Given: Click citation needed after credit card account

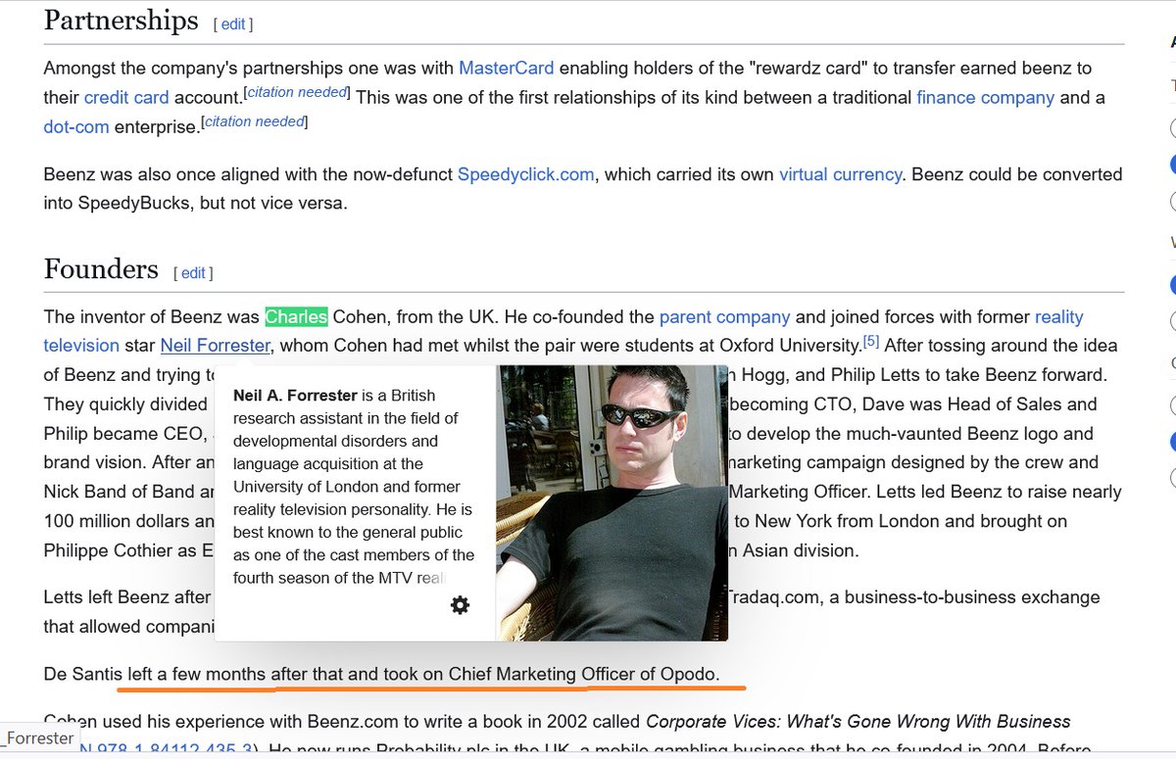Looking at the screenshot, I should tap(297, 92).
